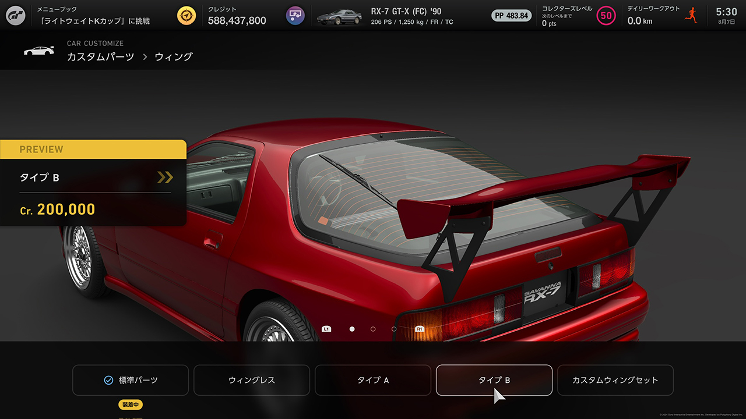746x419 pixels.
Task: Click the CAR CUSTOMIZE heading
Action: point(95,44)
